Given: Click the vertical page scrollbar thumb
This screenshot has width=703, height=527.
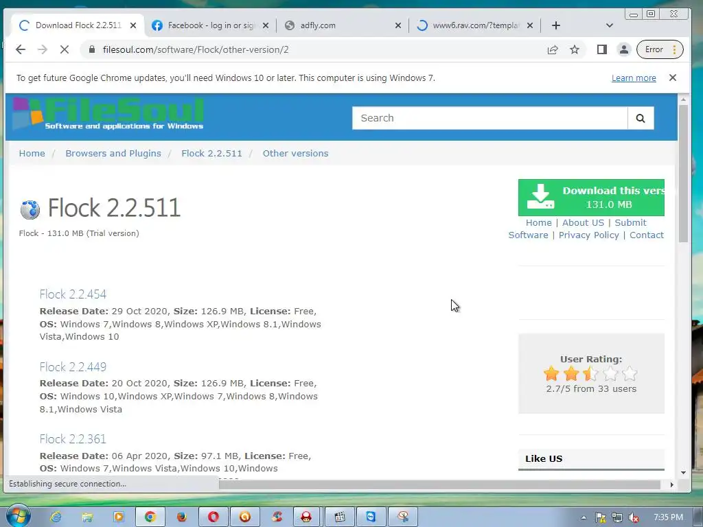Looking at the screenshot, I should [x=683, y=173].
